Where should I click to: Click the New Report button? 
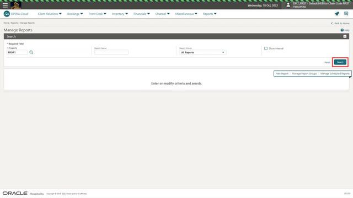[x=282, y=74]
